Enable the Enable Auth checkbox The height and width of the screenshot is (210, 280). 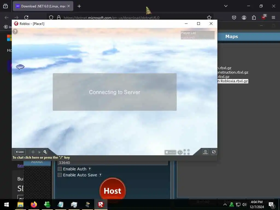point(60,169)
